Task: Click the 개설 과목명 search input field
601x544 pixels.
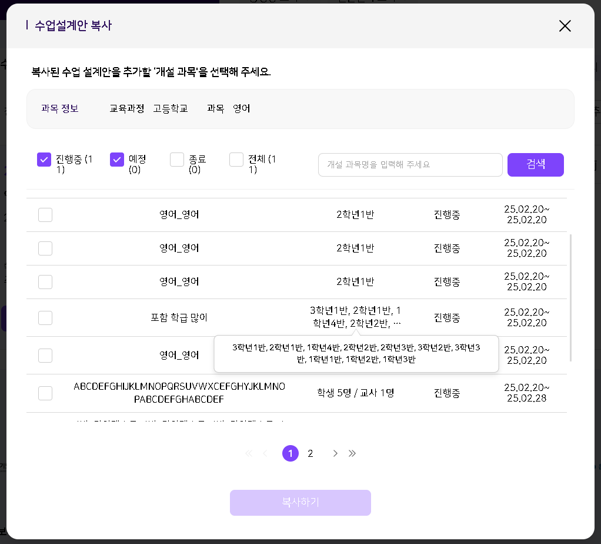Action: tap(410, 165)
